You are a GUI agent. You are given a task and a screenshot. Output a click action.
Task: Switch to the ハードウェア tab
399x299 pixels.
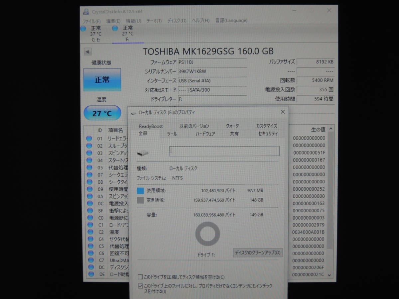click(205, 134)
